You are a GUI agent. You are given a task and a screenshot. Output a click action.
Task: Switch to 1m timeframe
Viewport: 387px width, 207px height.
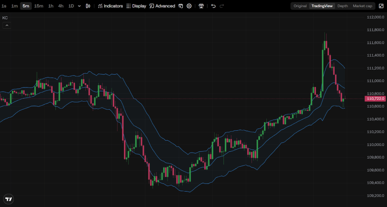tap(15, 6)
